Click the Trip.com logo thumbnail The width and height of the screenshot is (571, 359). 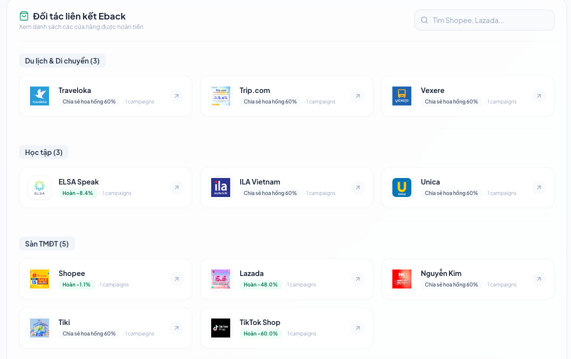click(221, 96)
